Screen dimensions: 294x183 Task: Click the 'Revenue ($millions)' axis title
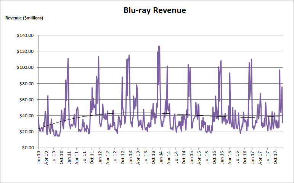[x=24, y=18]
